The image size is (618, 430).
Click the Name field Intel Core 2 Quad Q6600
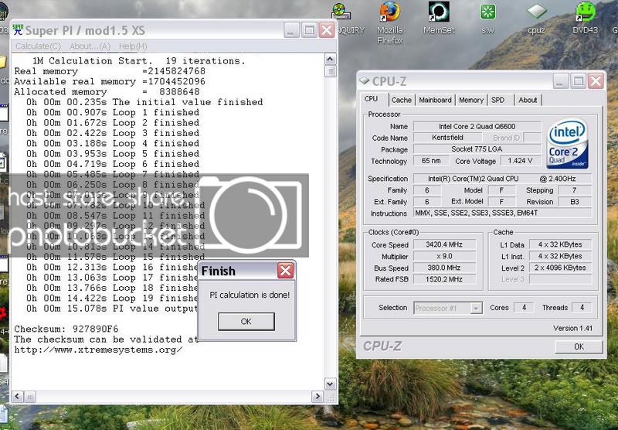point(477,127)
